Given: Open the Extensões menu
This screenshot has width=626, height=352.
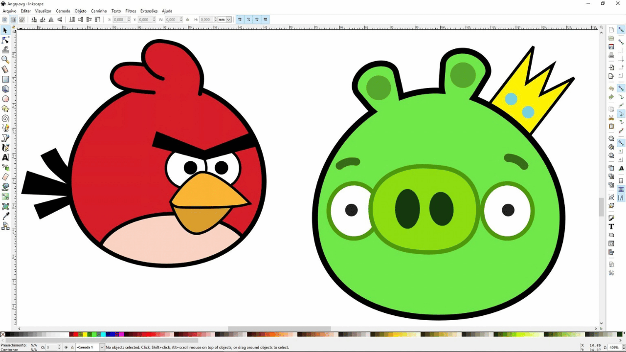Looking at the screenshot, I should click(149, 11).
